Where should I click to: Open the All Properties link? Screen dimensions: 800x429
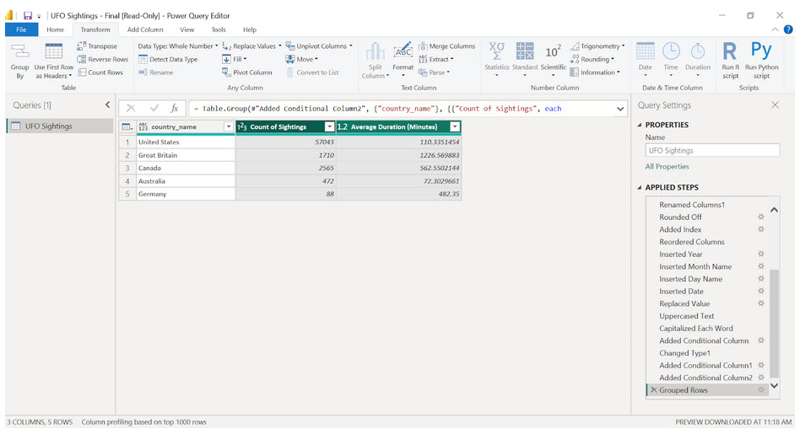coord(667,167)
